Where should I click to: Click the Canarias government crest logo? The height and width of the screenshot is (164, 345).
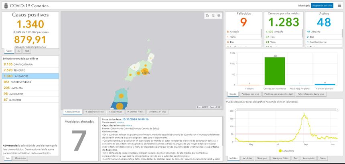4,6
